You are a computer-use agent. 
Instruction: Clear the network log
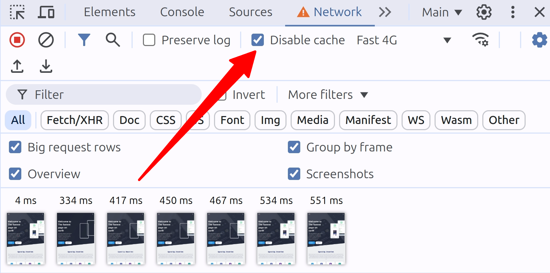[46, 40]
